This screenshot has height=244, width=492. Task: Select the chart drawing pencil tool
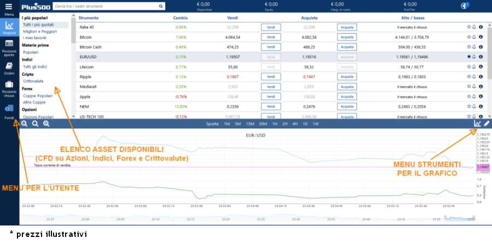(487, 124)
